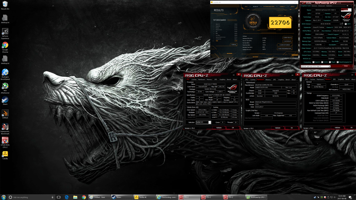Toggle the UEFI checkbox in GPU-Z

[x=346, y=24]
